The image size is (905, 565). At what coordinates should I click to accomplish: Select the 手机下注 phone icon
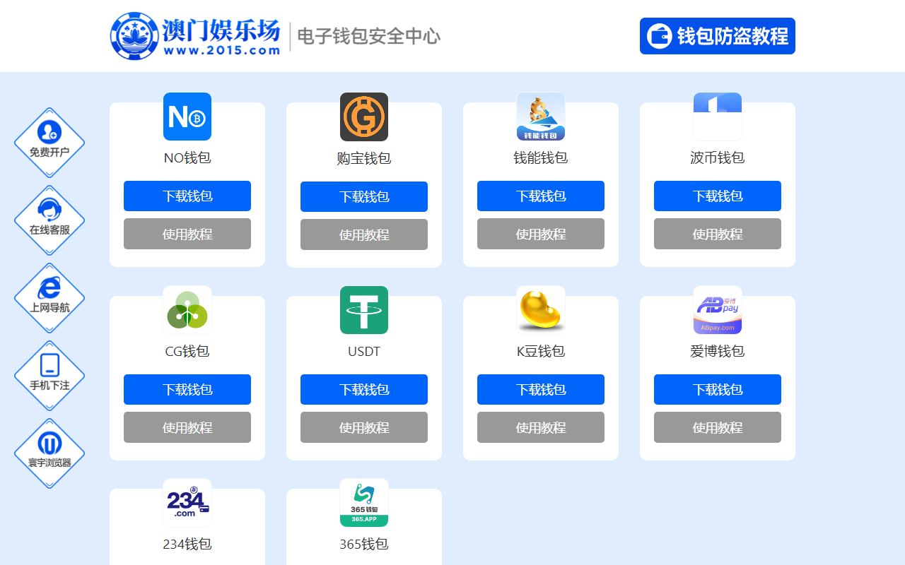(49, 376)
